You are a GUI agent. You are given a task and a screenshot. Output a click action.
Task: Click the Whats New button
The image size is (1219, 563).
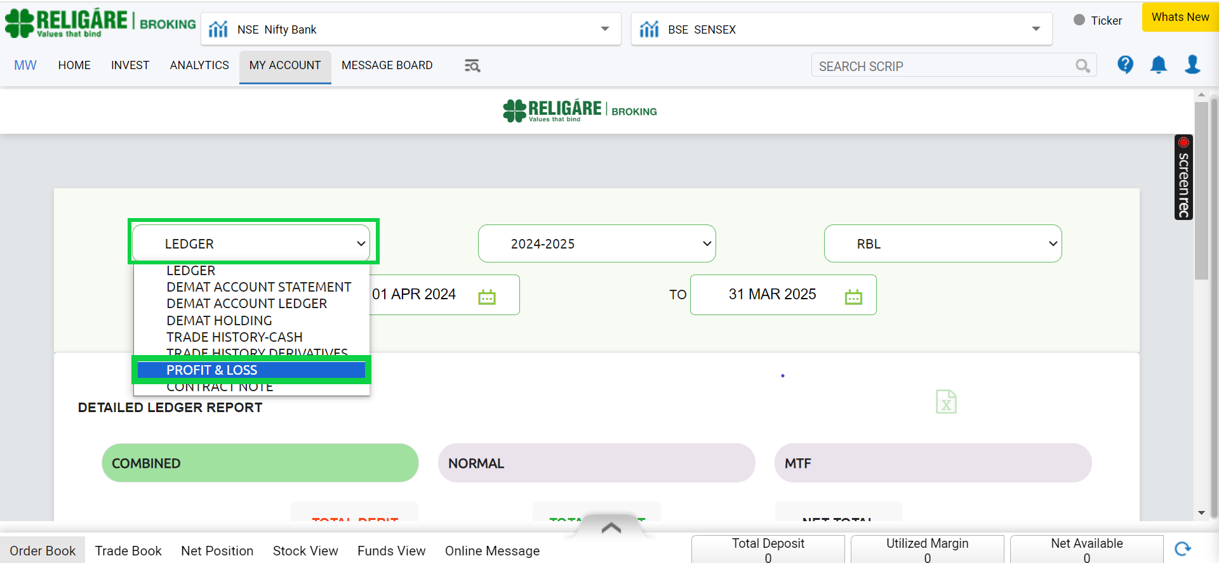pos(1180,17)
